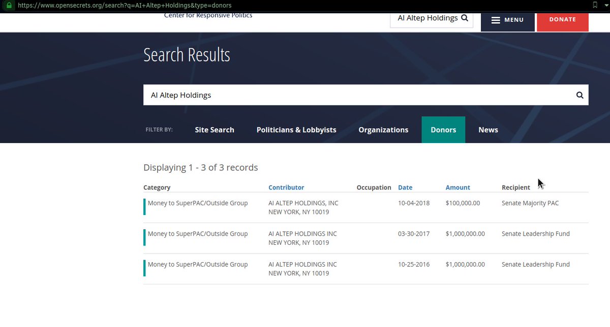The height and width of the screenshot is (327, 610).
Task: Sort by the Date column header
Action: point(405,188)
